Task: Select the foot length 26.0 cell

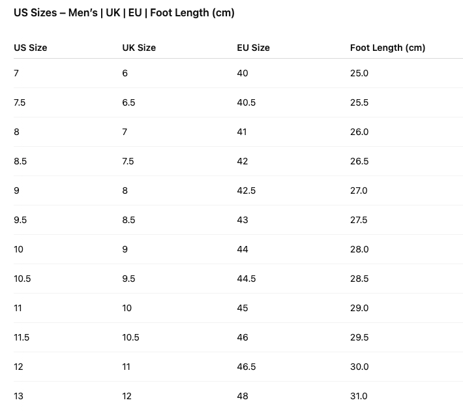Action: coord(359,132)
